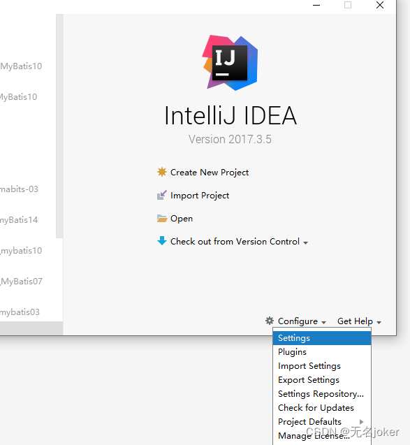Click the Version 2017.3.5 text
This screenshot has height=445, width=410.
(x=230, y=139)
